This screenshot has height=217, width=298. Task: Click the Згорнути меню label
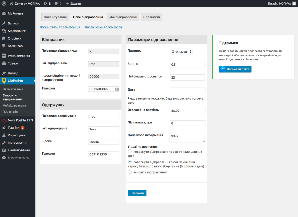tap(18, 158)
